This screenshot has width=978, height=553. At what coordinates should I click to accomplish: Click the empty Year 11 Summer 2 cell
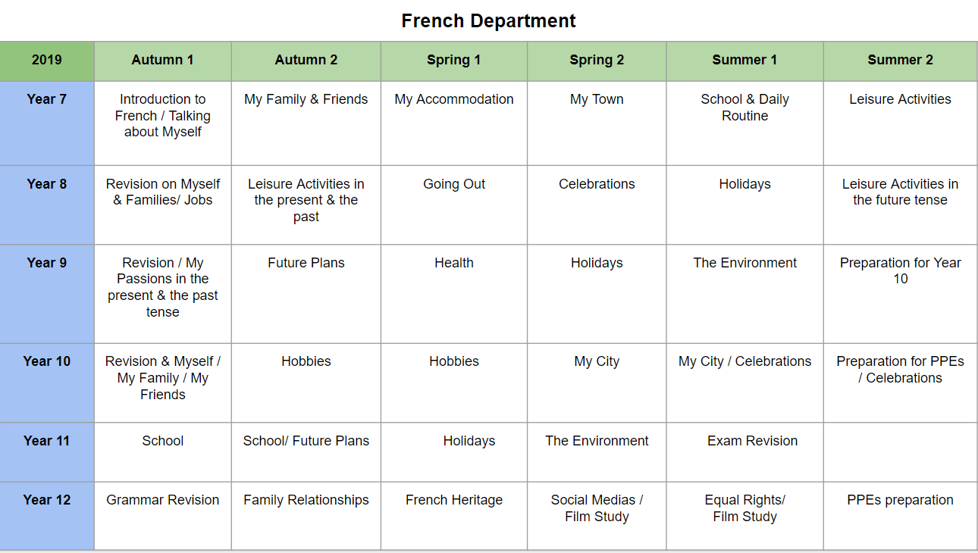tap(900, 452)
